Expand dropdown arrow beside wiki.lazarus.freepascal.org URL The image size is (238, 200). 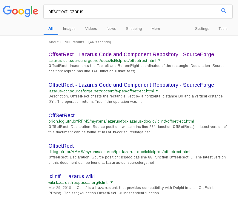click(112, 182)
